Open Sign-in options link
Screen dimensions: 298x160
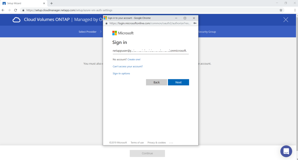tap(121, 73)
